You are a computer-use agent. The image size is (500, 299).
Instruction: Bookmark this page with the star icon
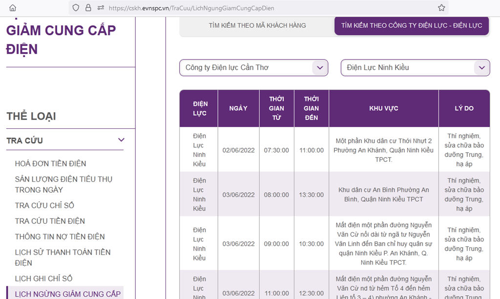click(441, 8)
